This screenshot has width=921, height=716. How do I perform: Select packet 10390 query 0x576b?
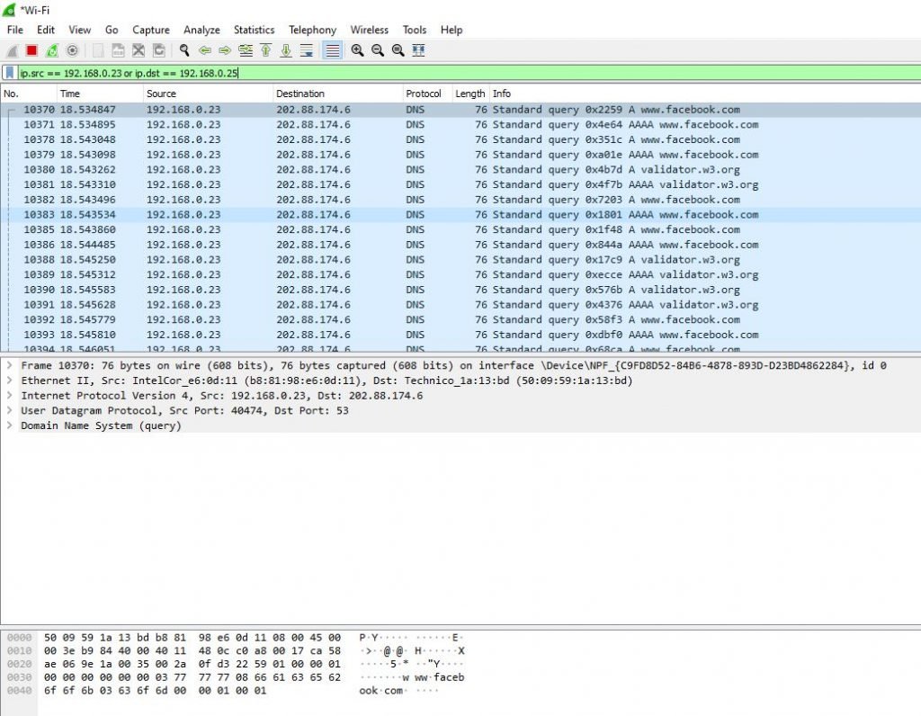pyautogui.click(x=460, y=290)
